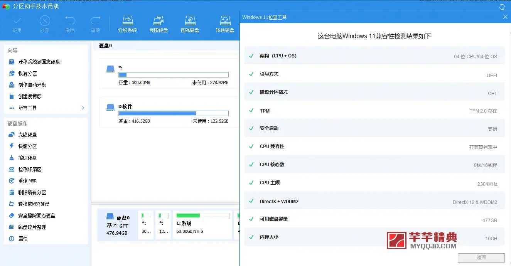Click the Discard (放弃) toolbar icon

[45, 20]
